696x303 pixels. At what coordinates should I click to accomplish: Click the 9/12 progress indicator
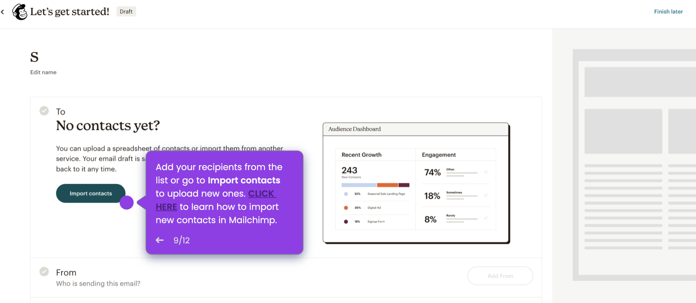pos(182,240)
